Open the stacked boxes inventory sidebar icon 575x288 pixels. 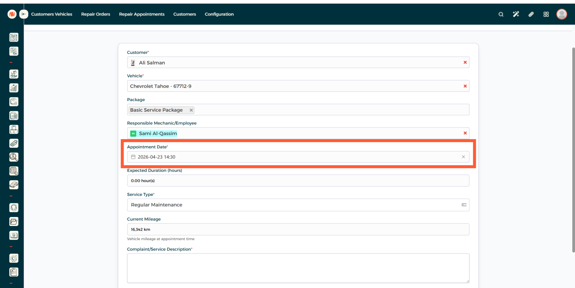tap(14, 129)
